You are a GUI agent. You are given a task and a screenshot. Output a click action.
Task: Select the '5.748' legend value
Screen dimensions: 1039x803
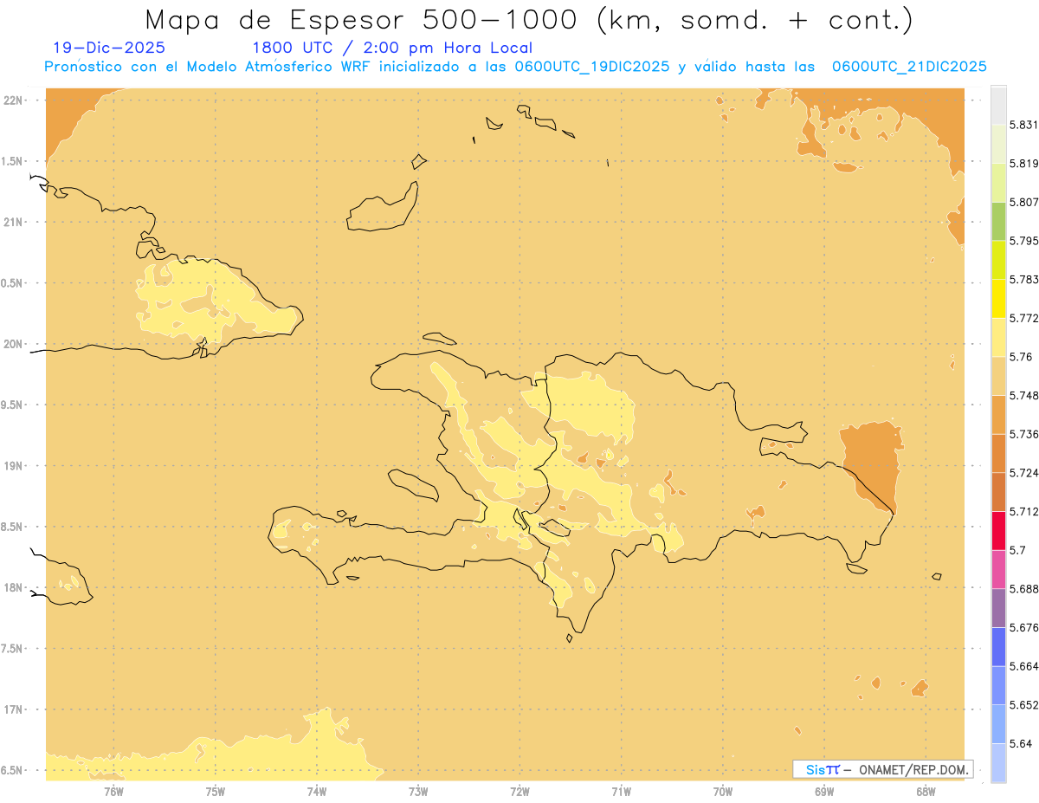pos(1023,396)
